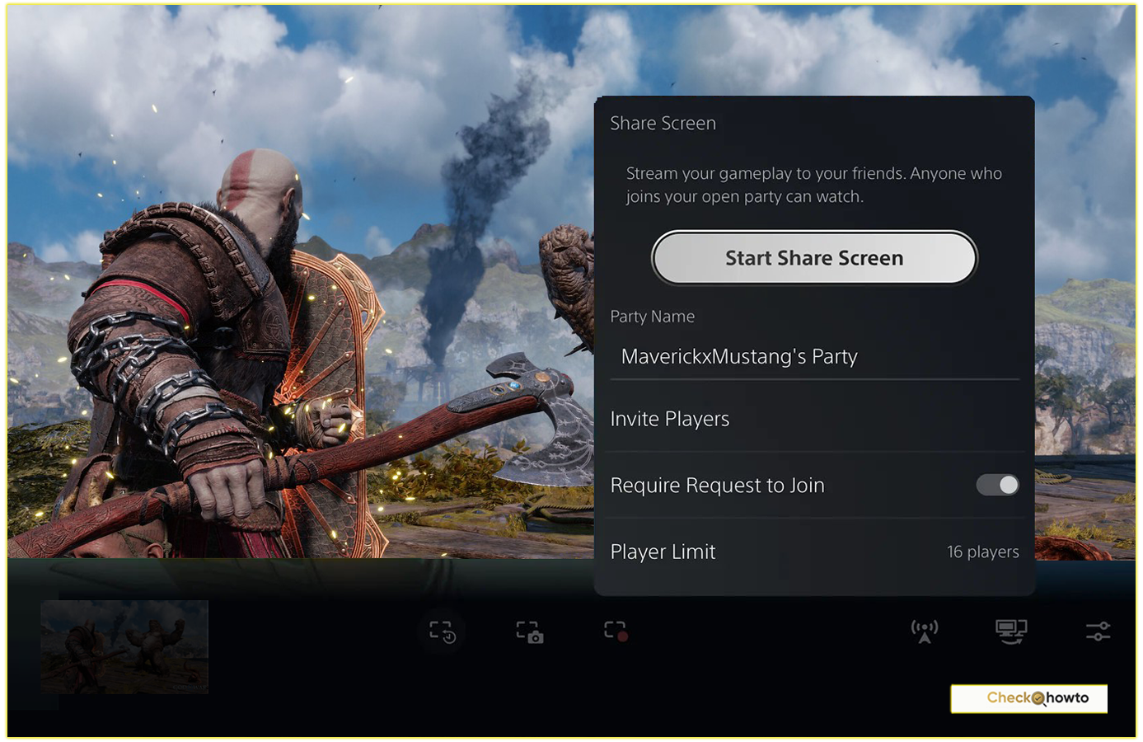Select the Share Screen monitor icon
This screenshot has width=1143, height=742.
pyautogui.click(x=1011, y=632)
